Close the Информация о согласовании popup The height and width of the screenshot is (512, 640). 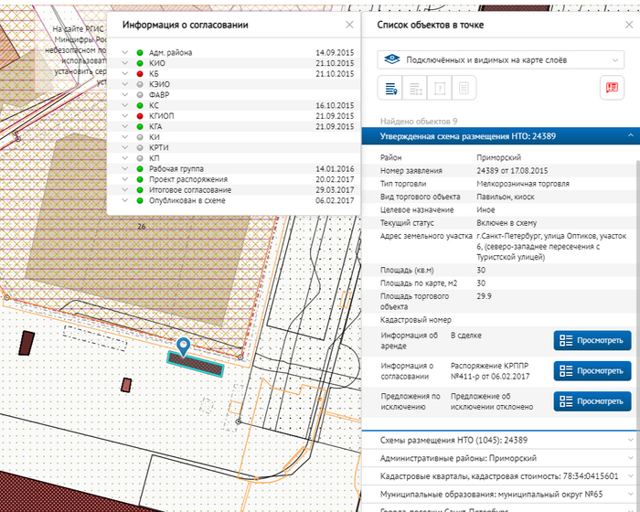[348, 26]
